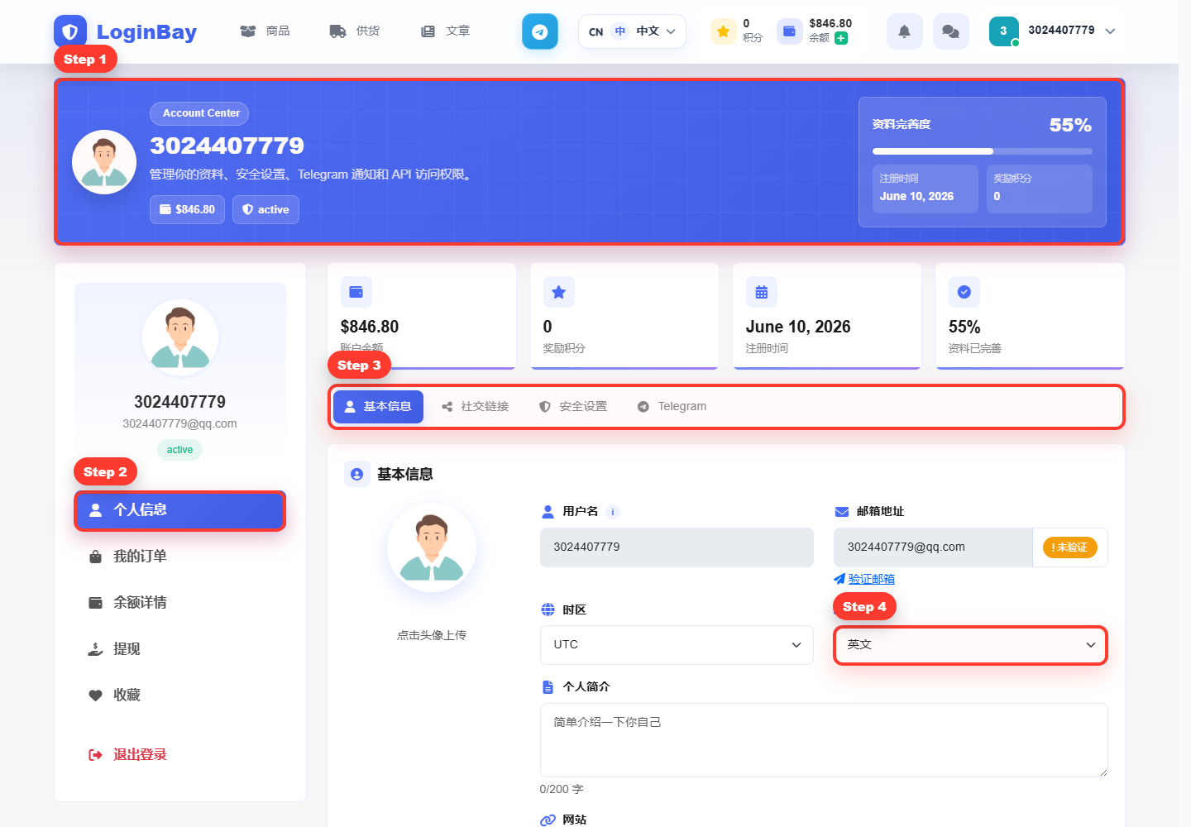
Task: Click the 注册时间 June 10, 2026 box in banner
Action: click(926, 189)
